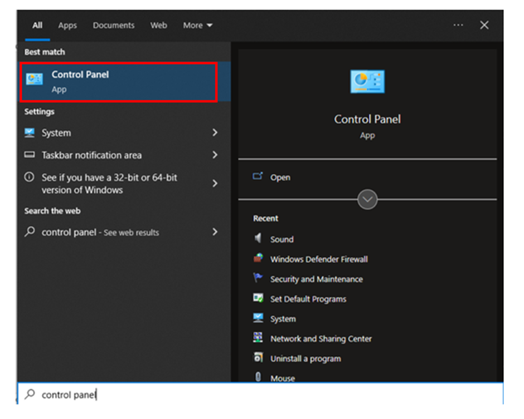Click the large Control Panel icon in preview pane
Image resolution: width=524 pixels, height=419 pixels.
coord(367,81)
